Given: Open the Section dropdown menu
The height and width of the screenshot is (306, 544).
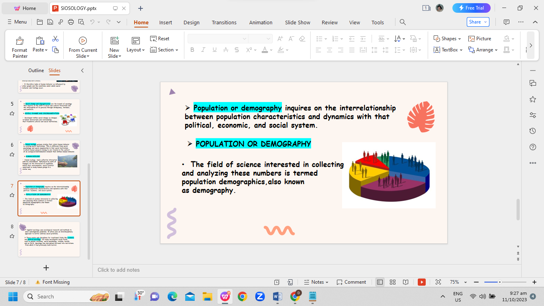Looking at the screenshot, I should point(164,50).
